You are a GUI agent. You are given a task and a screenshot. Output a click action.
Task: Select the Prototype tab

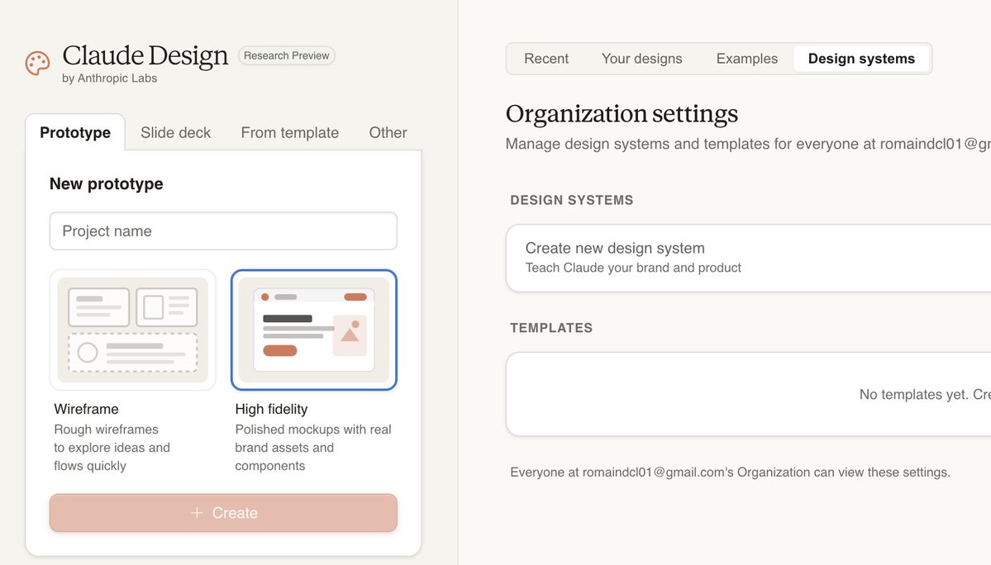75,132
